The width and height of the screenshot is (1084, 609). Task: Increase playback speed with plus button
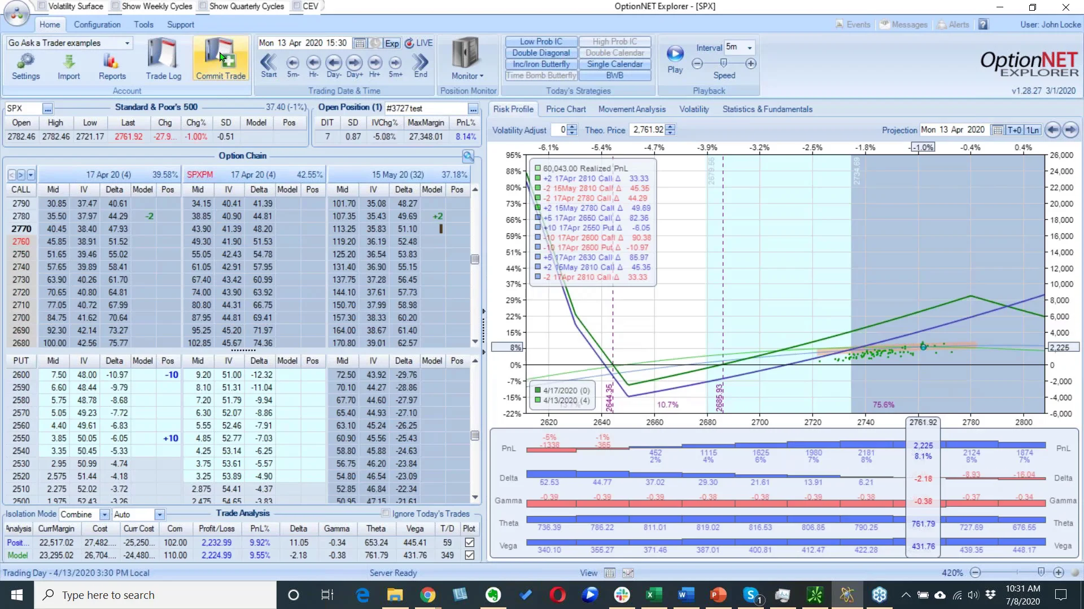coord(751,64)
